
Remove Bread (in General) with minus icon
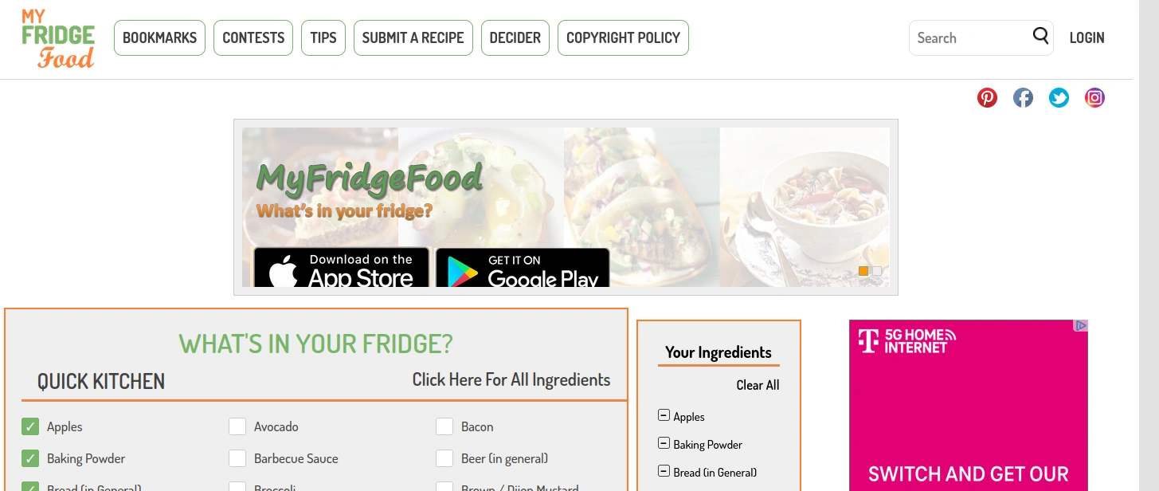click(664, 471)
